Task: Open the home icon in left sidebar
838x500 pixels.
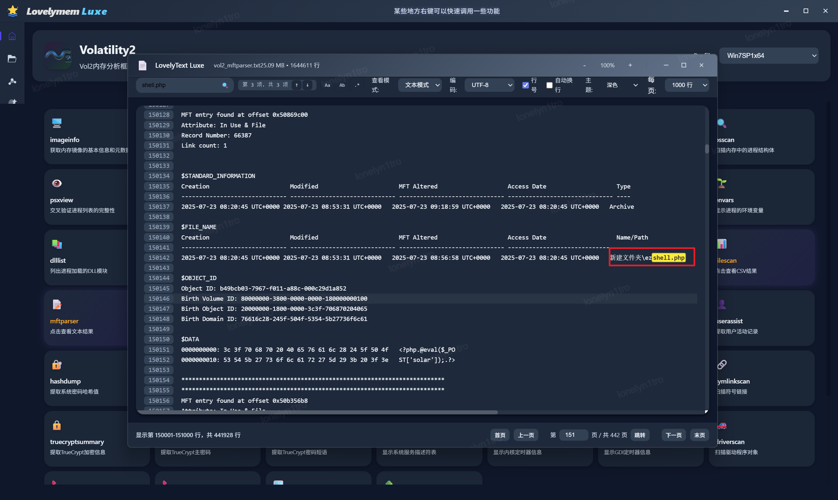Action: [12, 36]
